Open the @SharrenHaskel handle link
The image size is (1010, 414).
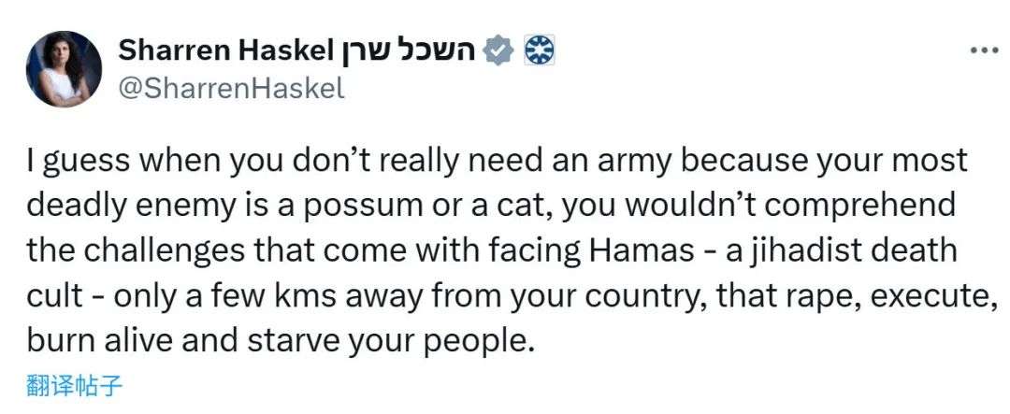point(231,89)
